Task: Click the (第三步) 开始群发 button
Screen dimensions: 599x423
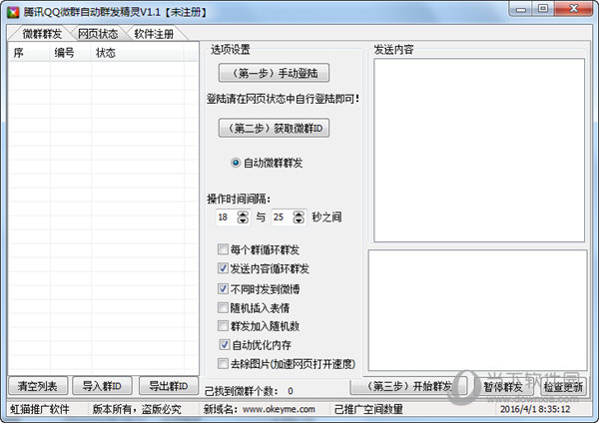Action: [x=408, y=386]
